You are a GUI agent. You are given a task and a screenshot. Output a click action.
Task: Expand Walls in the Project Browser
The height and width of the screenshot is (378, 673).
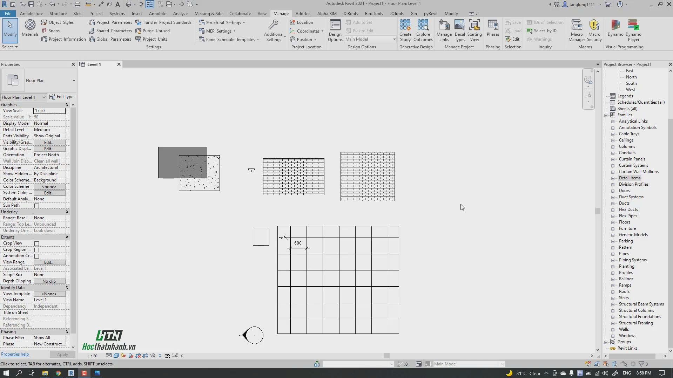tap(613, 329)
